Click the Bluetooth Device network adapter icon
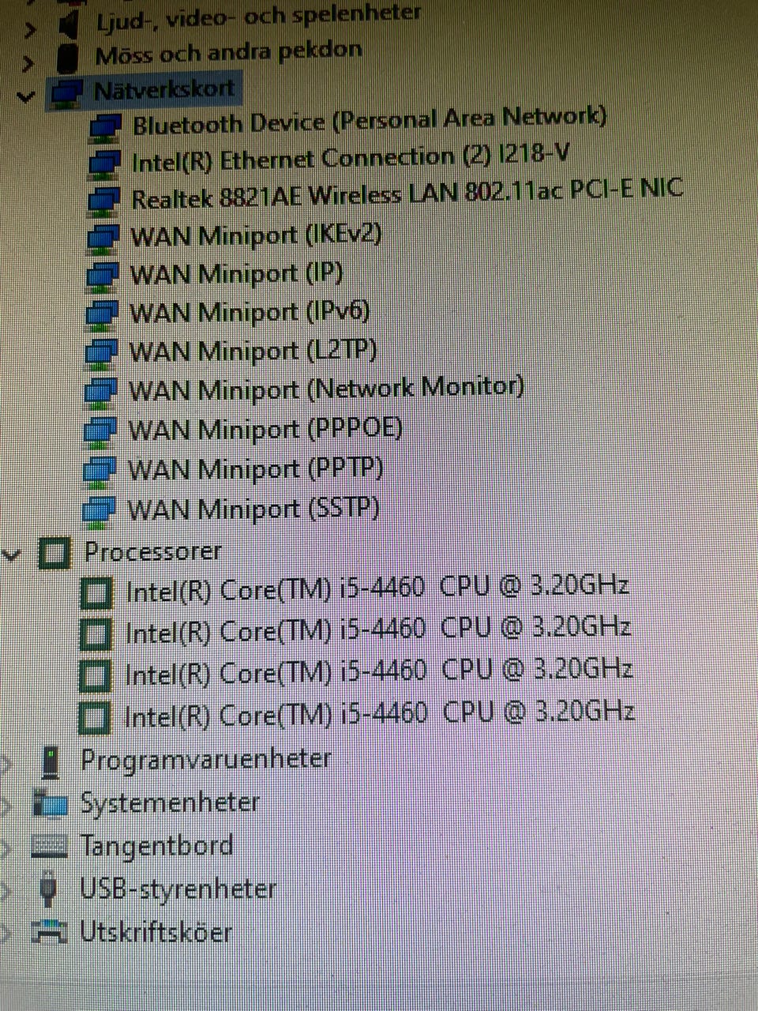Viewport: 758px width, 1011px height. (x=105, y=126)
